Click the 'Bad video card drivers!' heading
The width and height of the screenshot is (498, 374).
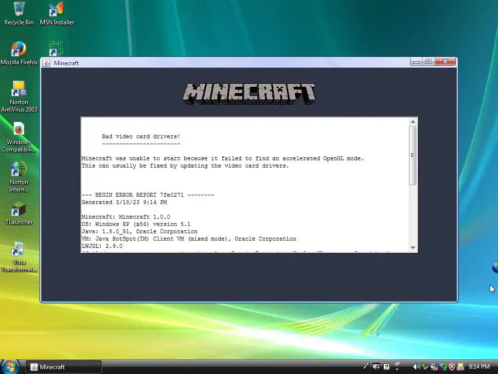141,136
